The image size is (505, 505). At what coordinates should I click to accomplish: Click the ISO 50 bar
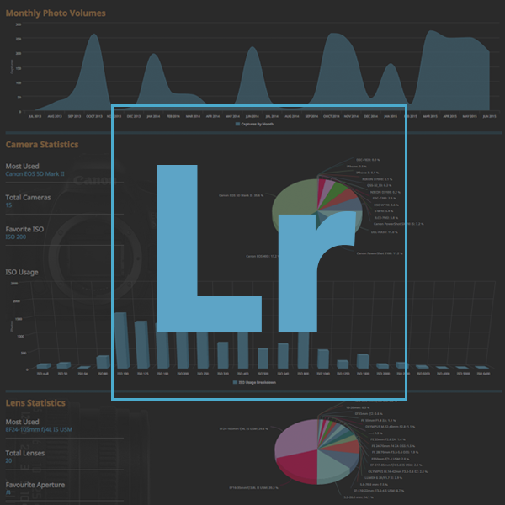point(63,365)
